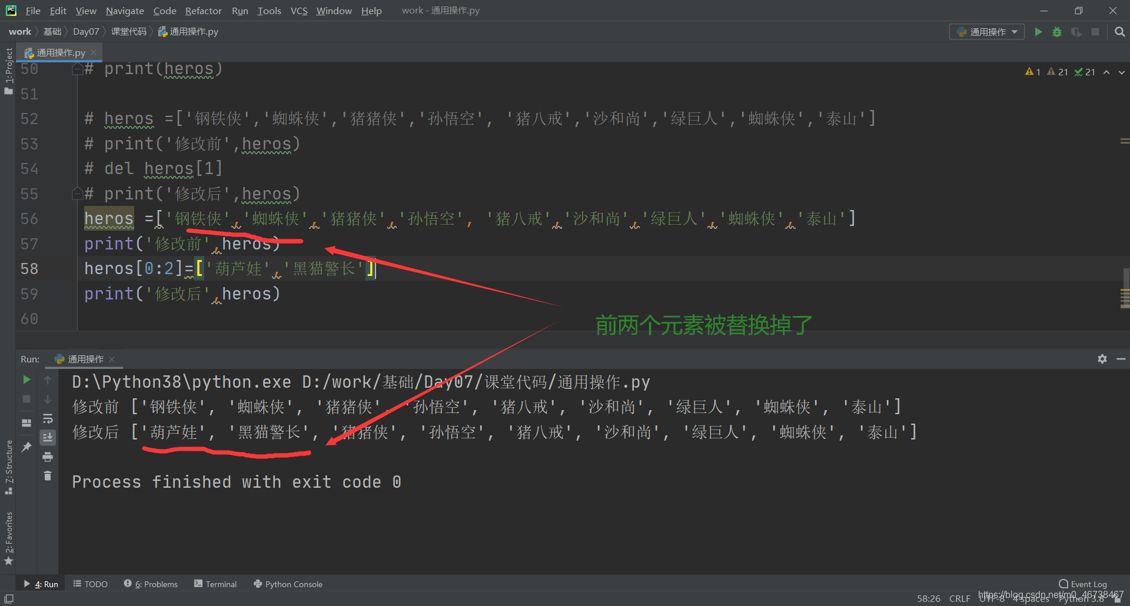The image size is (1130, 606).
Task: Click the up arrow in the Run console toolbar
Action: point(48,380)
